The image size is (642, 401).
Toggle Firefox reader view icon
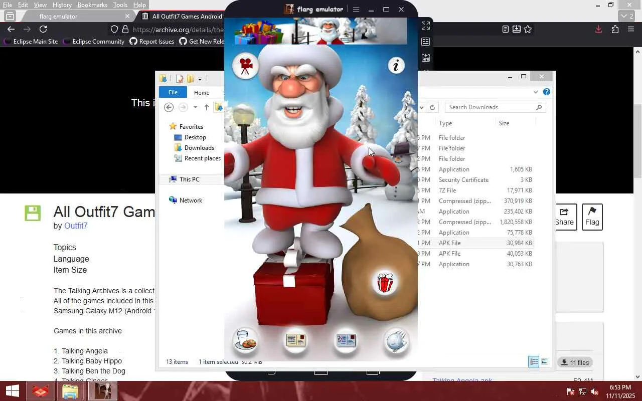pos(506,29)
